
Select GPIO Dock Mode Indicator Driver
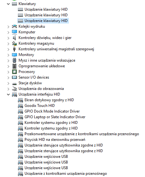coord(52,111)
